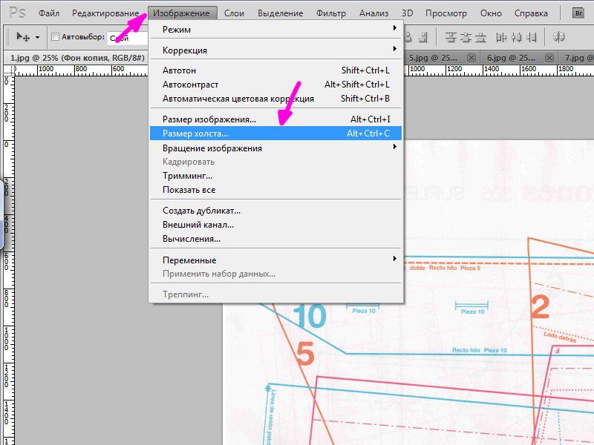Image resolution: width=594 pixels, height=445 pixels.
Task: Enable the Автовыбор checkbox
Action: [55, 37]
